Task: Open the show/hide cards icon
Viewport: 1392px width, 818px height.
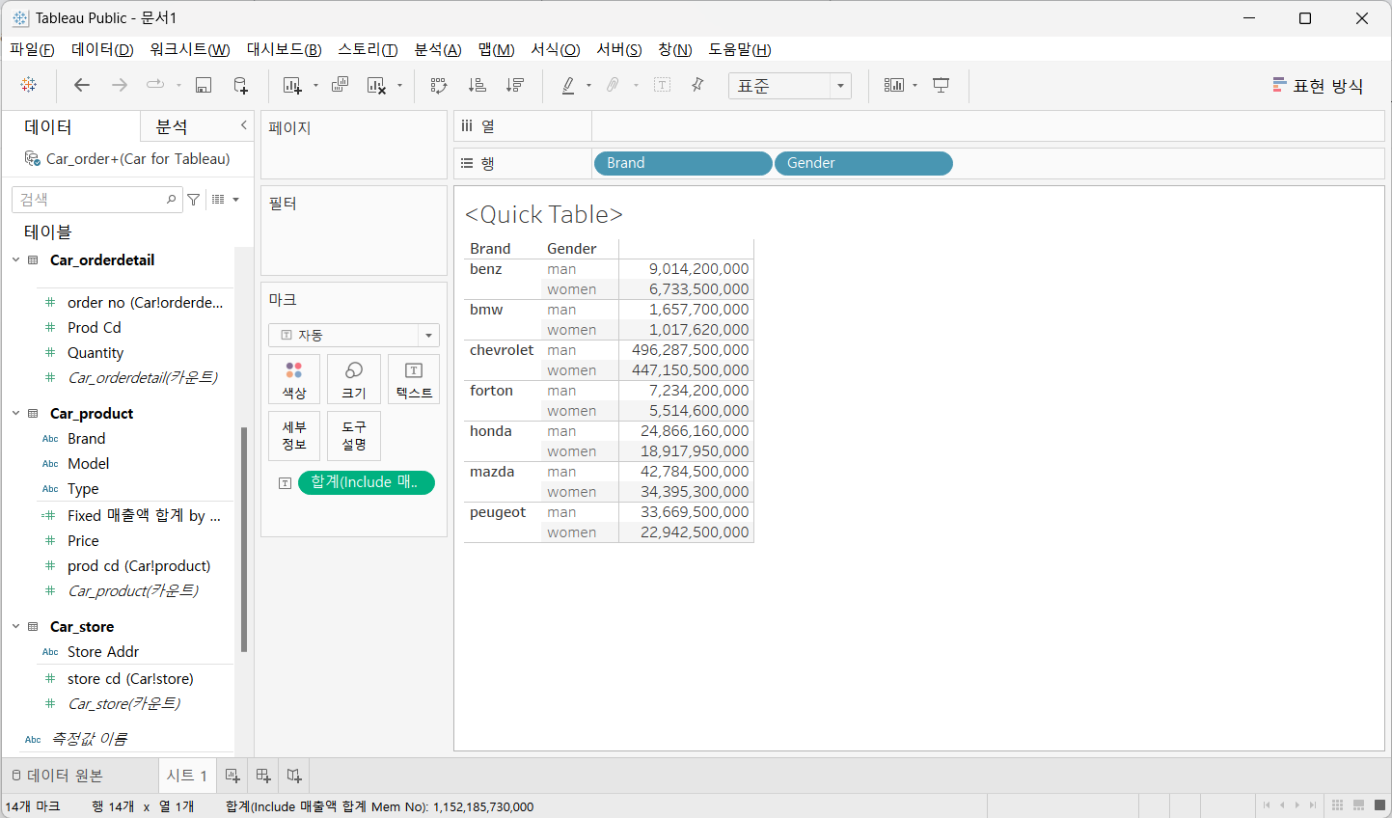Action: [x=894, y=85]
